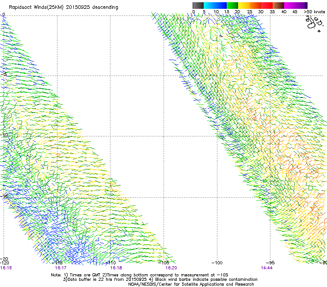The image size is (327, 287).
Task: Click the '3)Data buffer is 22 hrs' footnote line
Action: [x=160, y=279]
